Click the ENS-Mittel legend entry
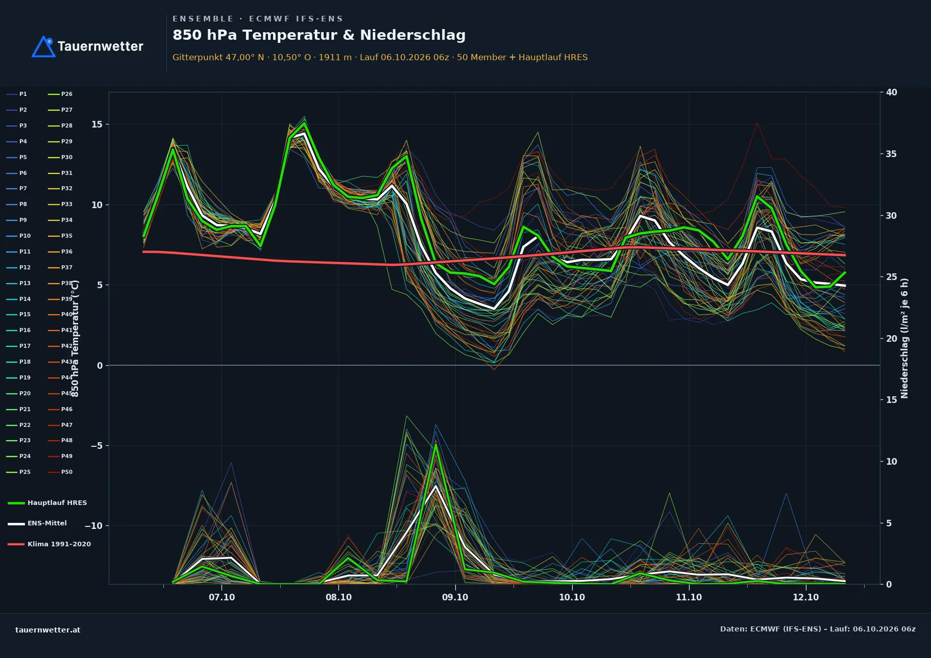This screenshot has height=658, width=931. coord(37,523)
